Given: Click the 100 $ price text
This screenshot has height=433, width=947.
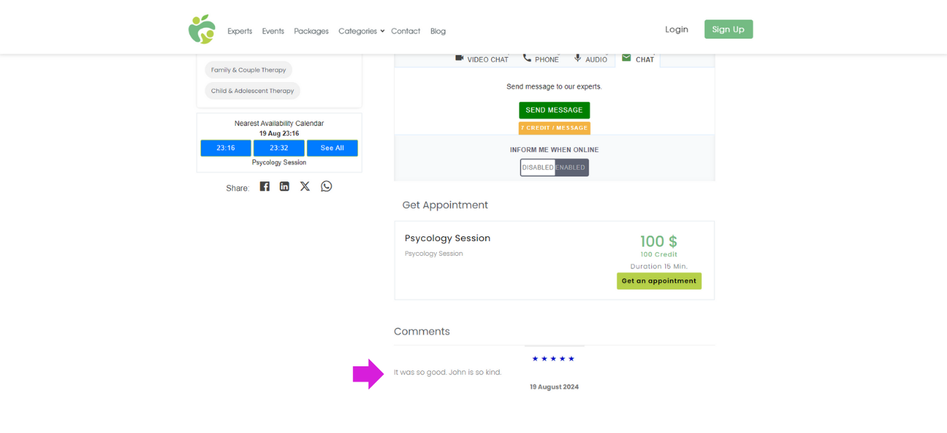Looking at the screenshot, I should [x=658, y=242].
